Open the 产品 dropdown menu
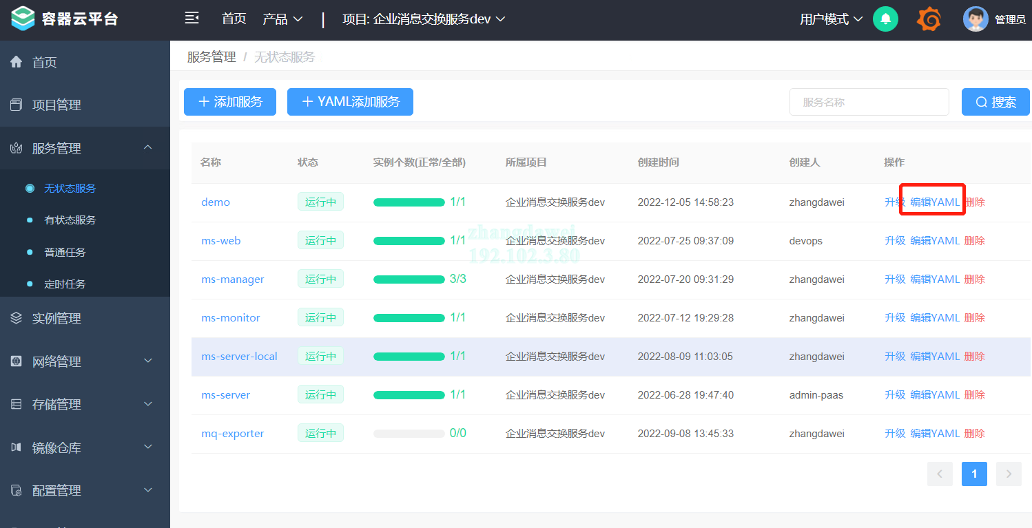Viewport: 1032px width, 528px height. click(282, 19)
